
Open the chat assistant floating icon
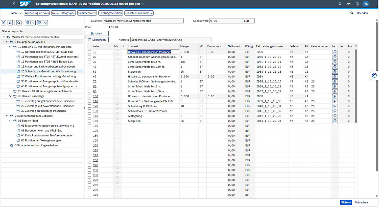(374, 75)
